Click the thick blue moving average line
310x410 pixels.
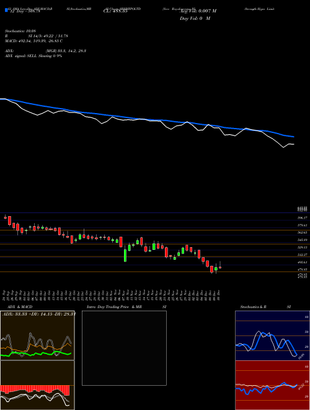pos(147,119)
